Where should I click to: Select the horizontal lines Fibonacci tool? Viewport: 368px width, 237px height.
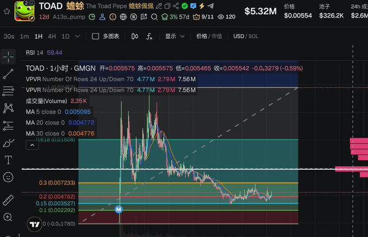pyautogui.click(x=8, y=91)
